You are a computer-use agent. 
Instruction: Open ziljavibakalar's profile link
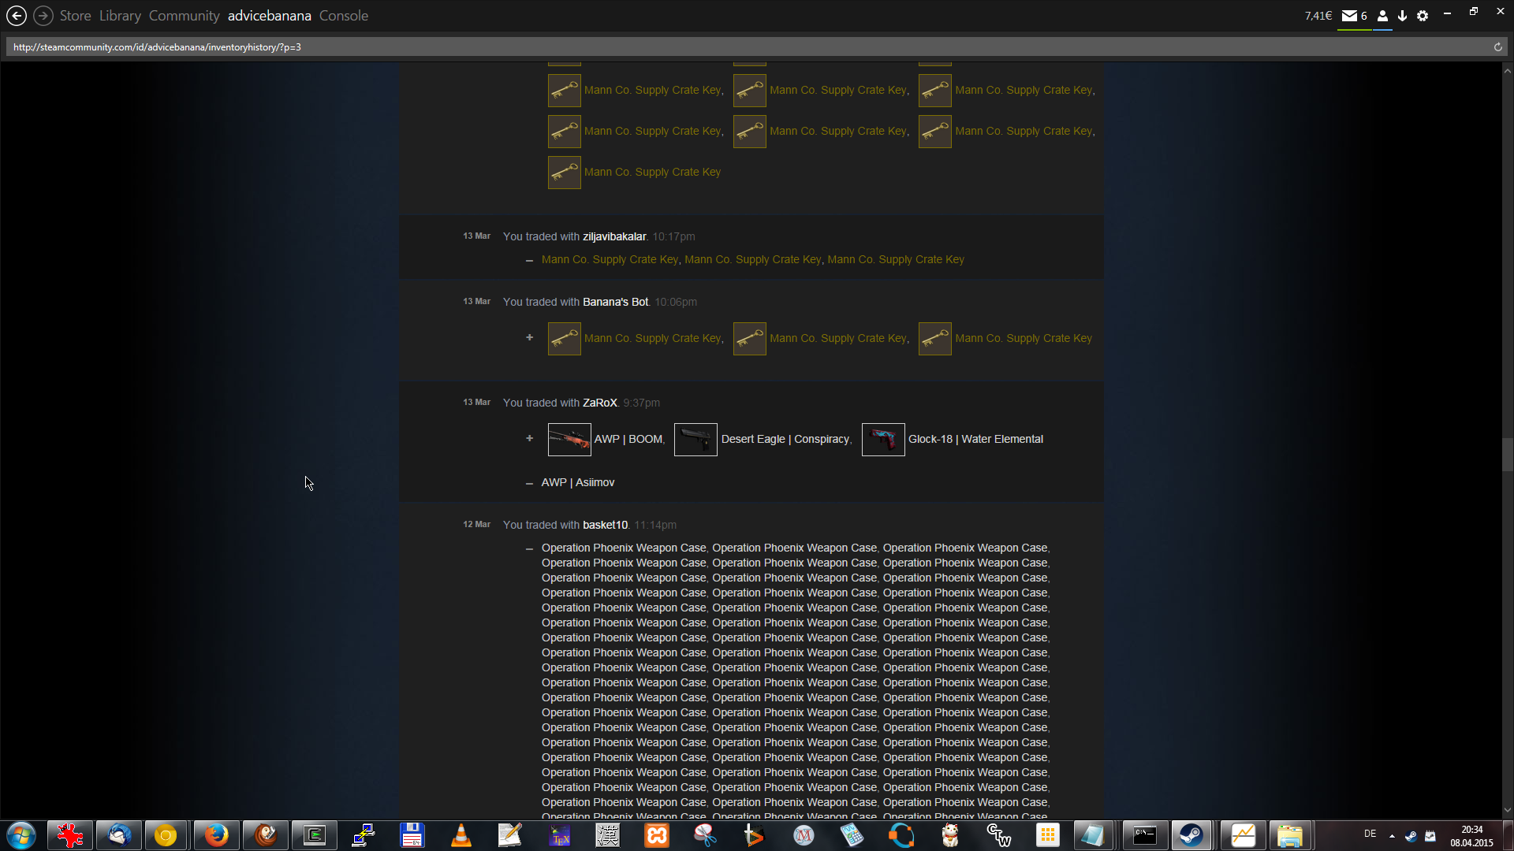click(613, 236)
